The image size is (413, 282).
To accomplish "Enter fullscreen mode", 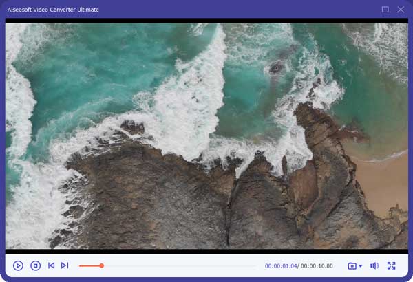I will pyautogui.click(x=392, y=265).
